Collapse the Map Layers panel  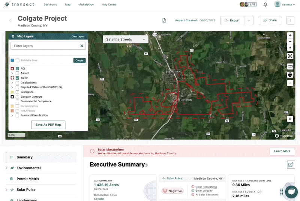[13, 36]
